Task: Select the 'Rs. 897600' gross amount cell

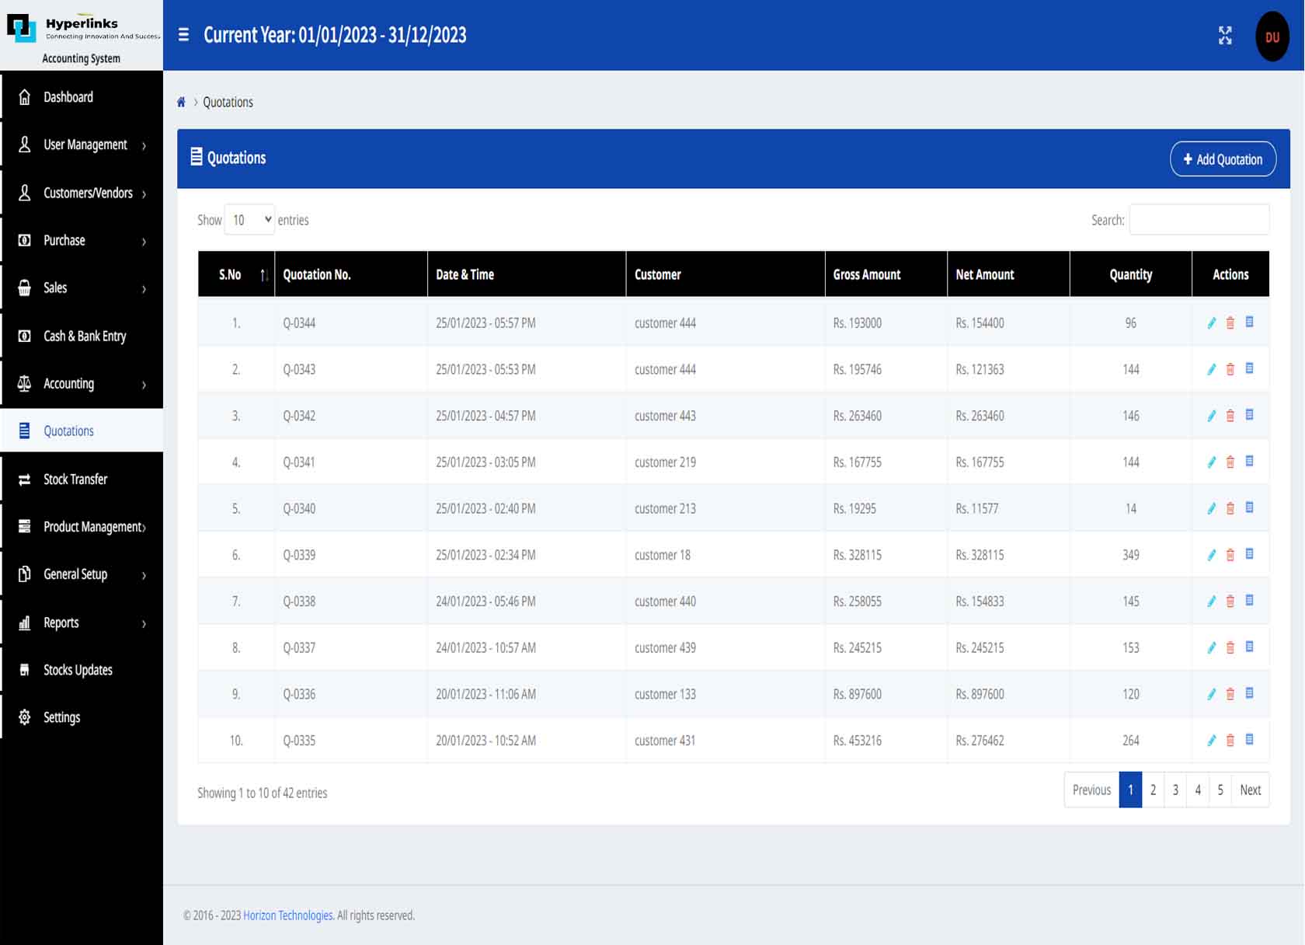Action: pos(886,694)
